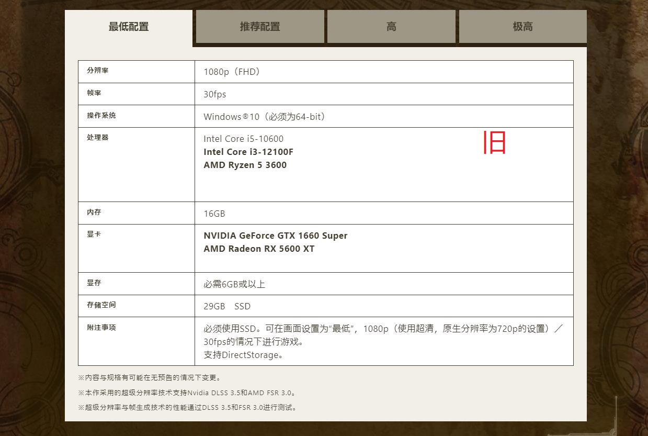Click the Intel Core i3-12100F entry

[248, 152]
